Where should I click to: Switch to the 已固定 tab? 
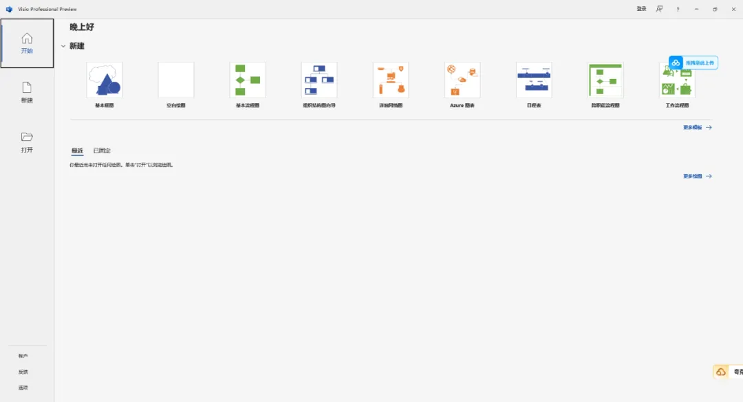click(102, 150)
